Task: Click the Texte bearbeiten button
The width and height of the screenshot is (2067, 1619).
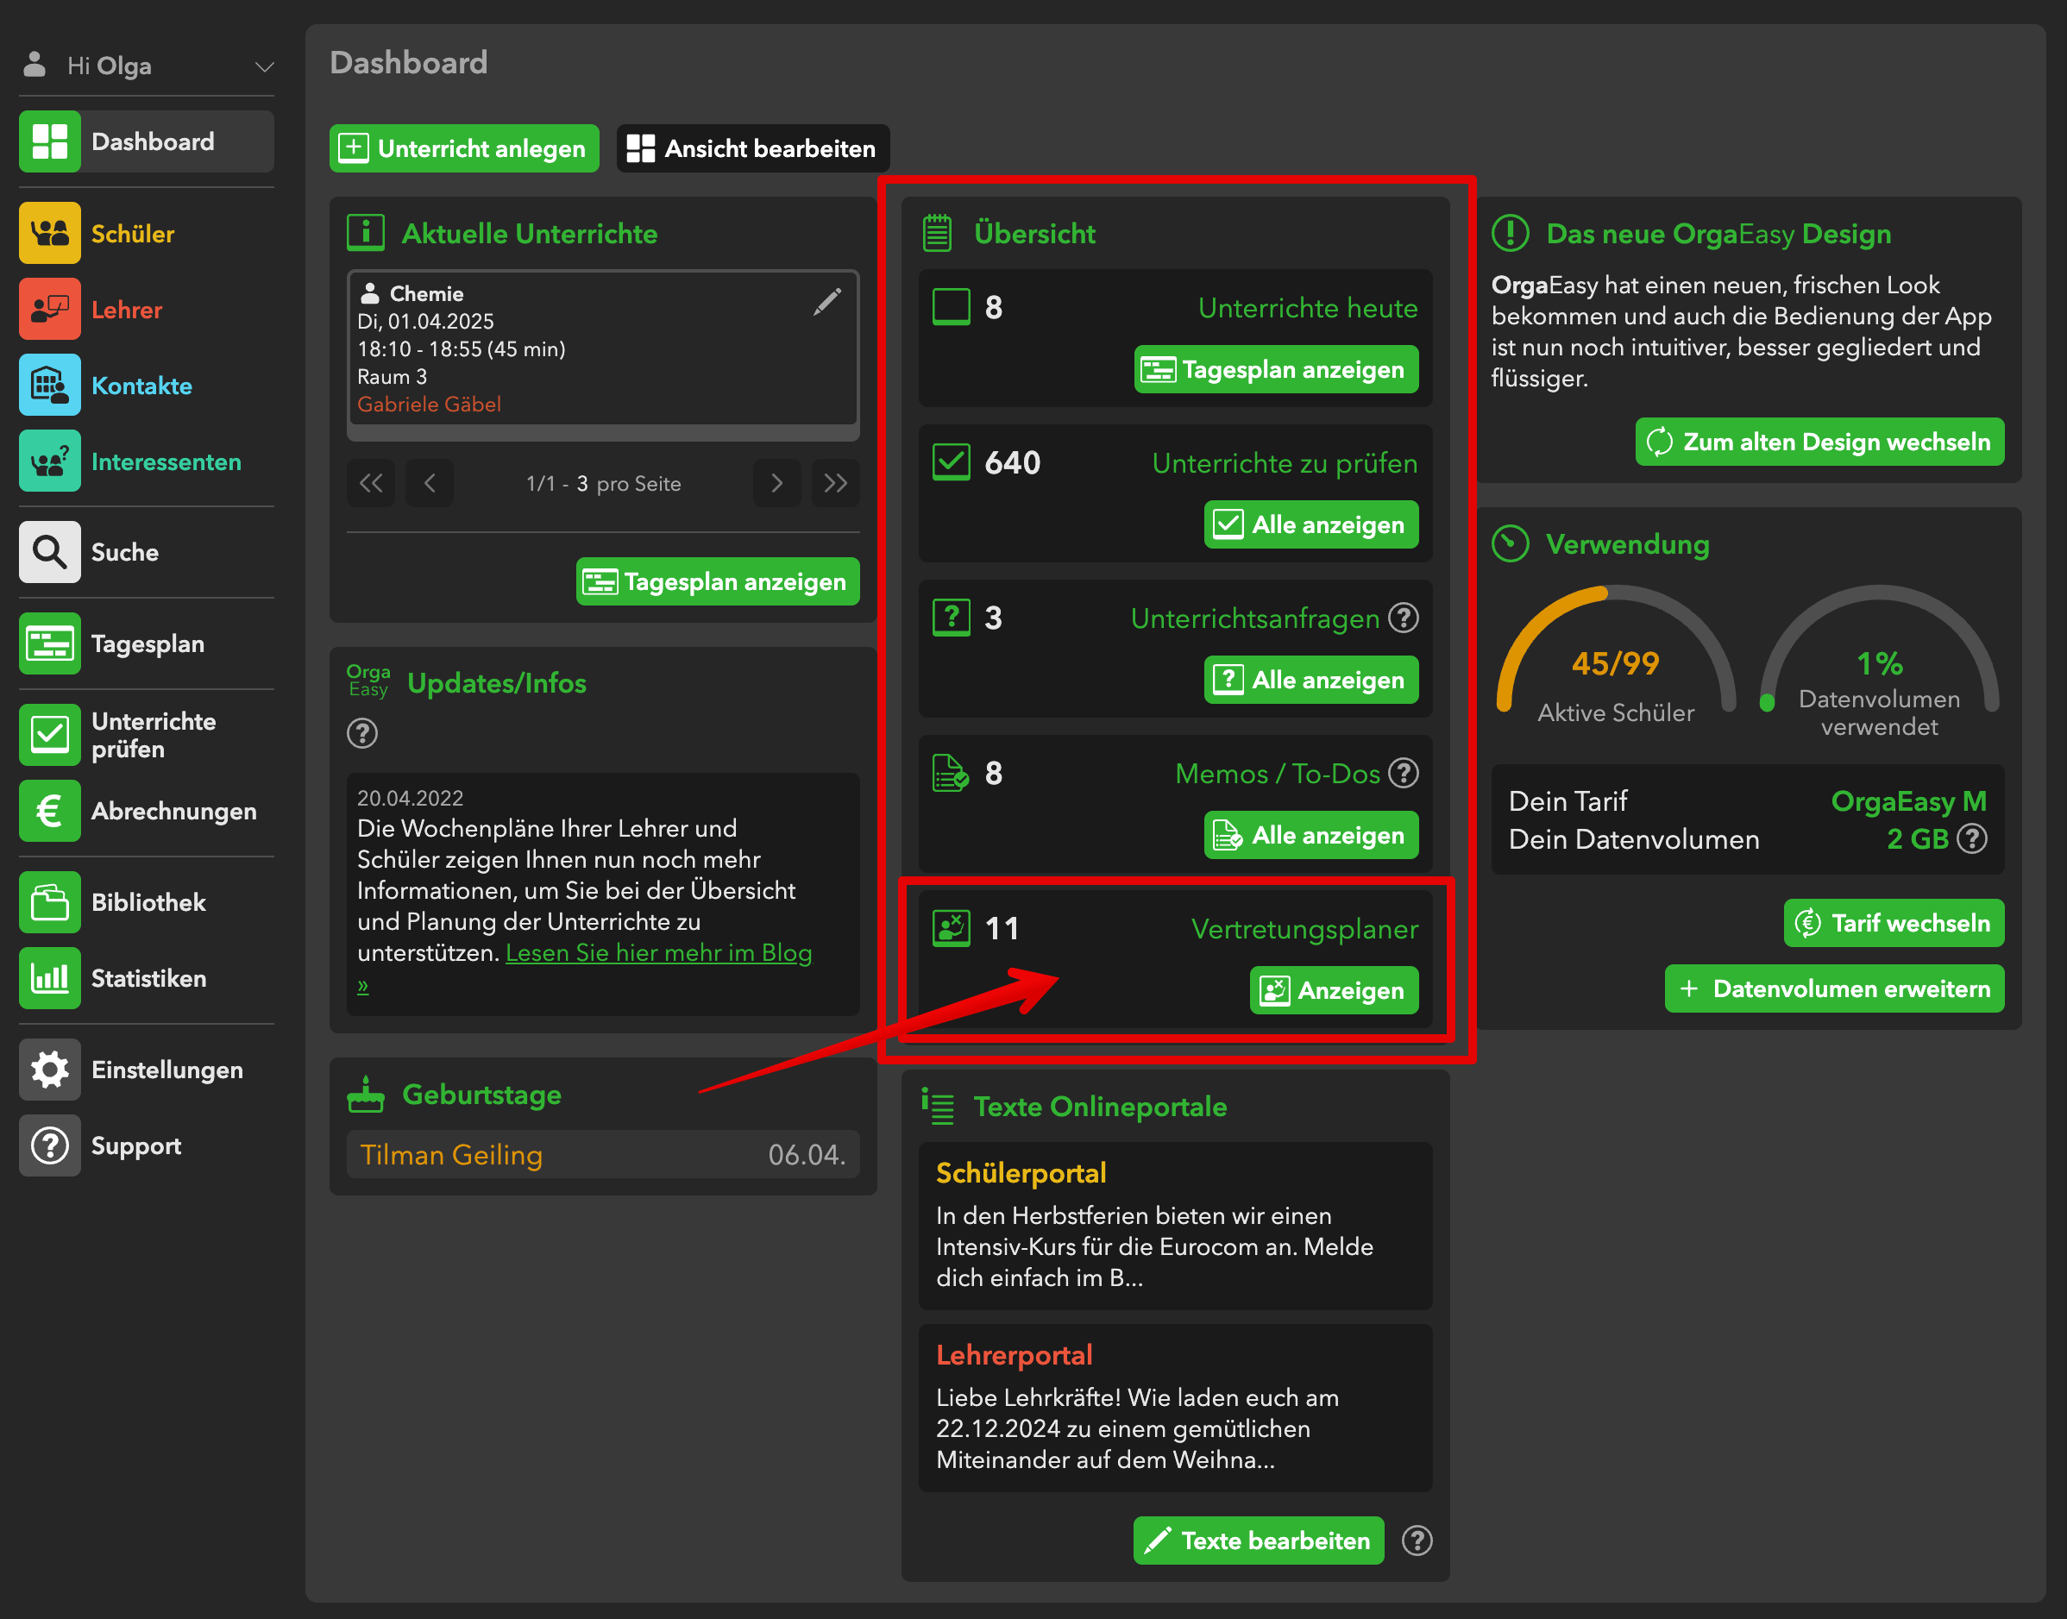Action: click(x=1258, y=1541)
